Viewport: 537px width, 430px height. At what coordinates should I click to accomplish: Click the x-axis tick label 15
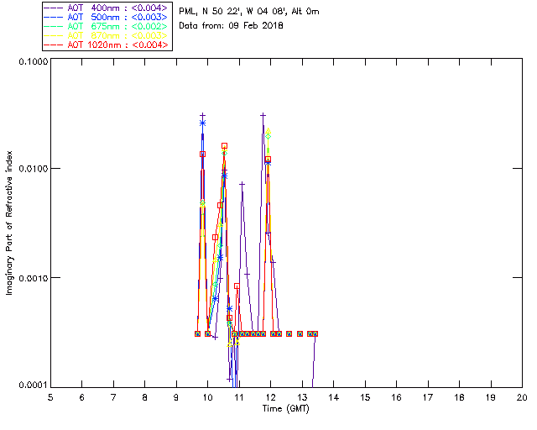(365, 397)
